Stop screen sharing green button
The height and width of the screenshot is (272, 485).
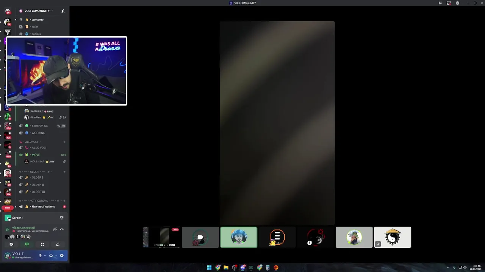click(x=27, y=244)
